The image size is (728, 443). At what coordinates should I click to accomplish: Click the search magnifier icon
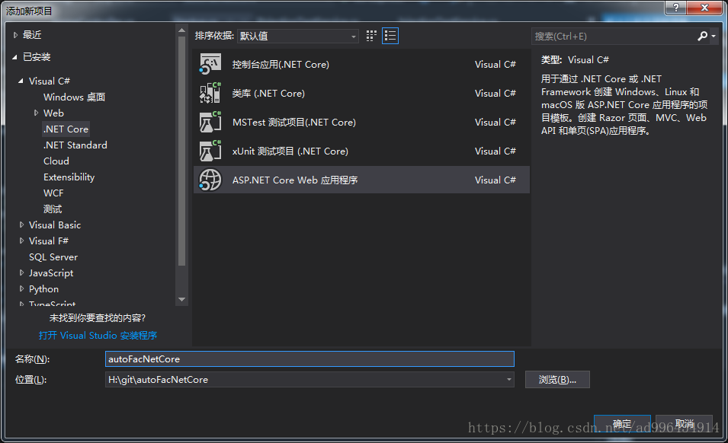pyautogui.click(x=702, y=36)
